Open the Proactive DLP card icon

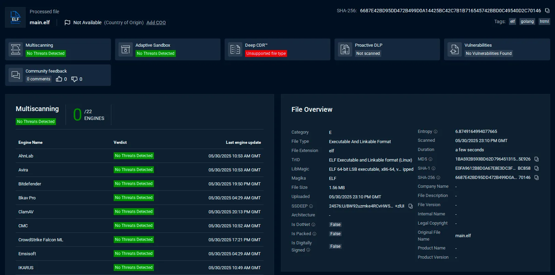(x=345, y=49)
